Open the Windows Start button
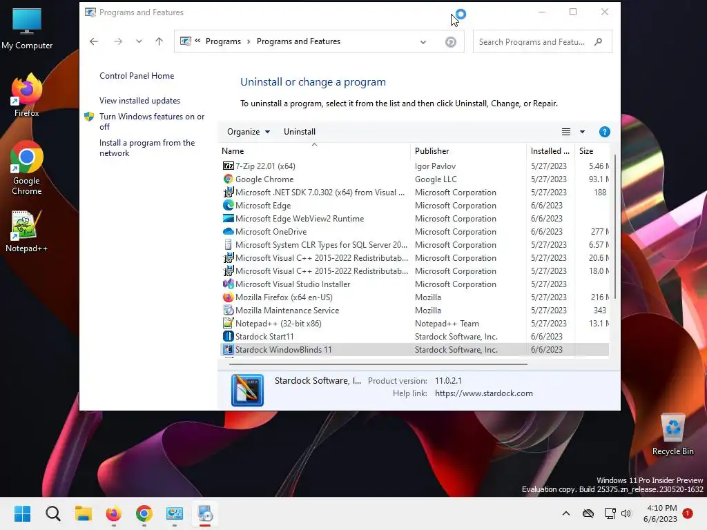The height and width of the screenshot is (530, 707). (x=23, y=513)
